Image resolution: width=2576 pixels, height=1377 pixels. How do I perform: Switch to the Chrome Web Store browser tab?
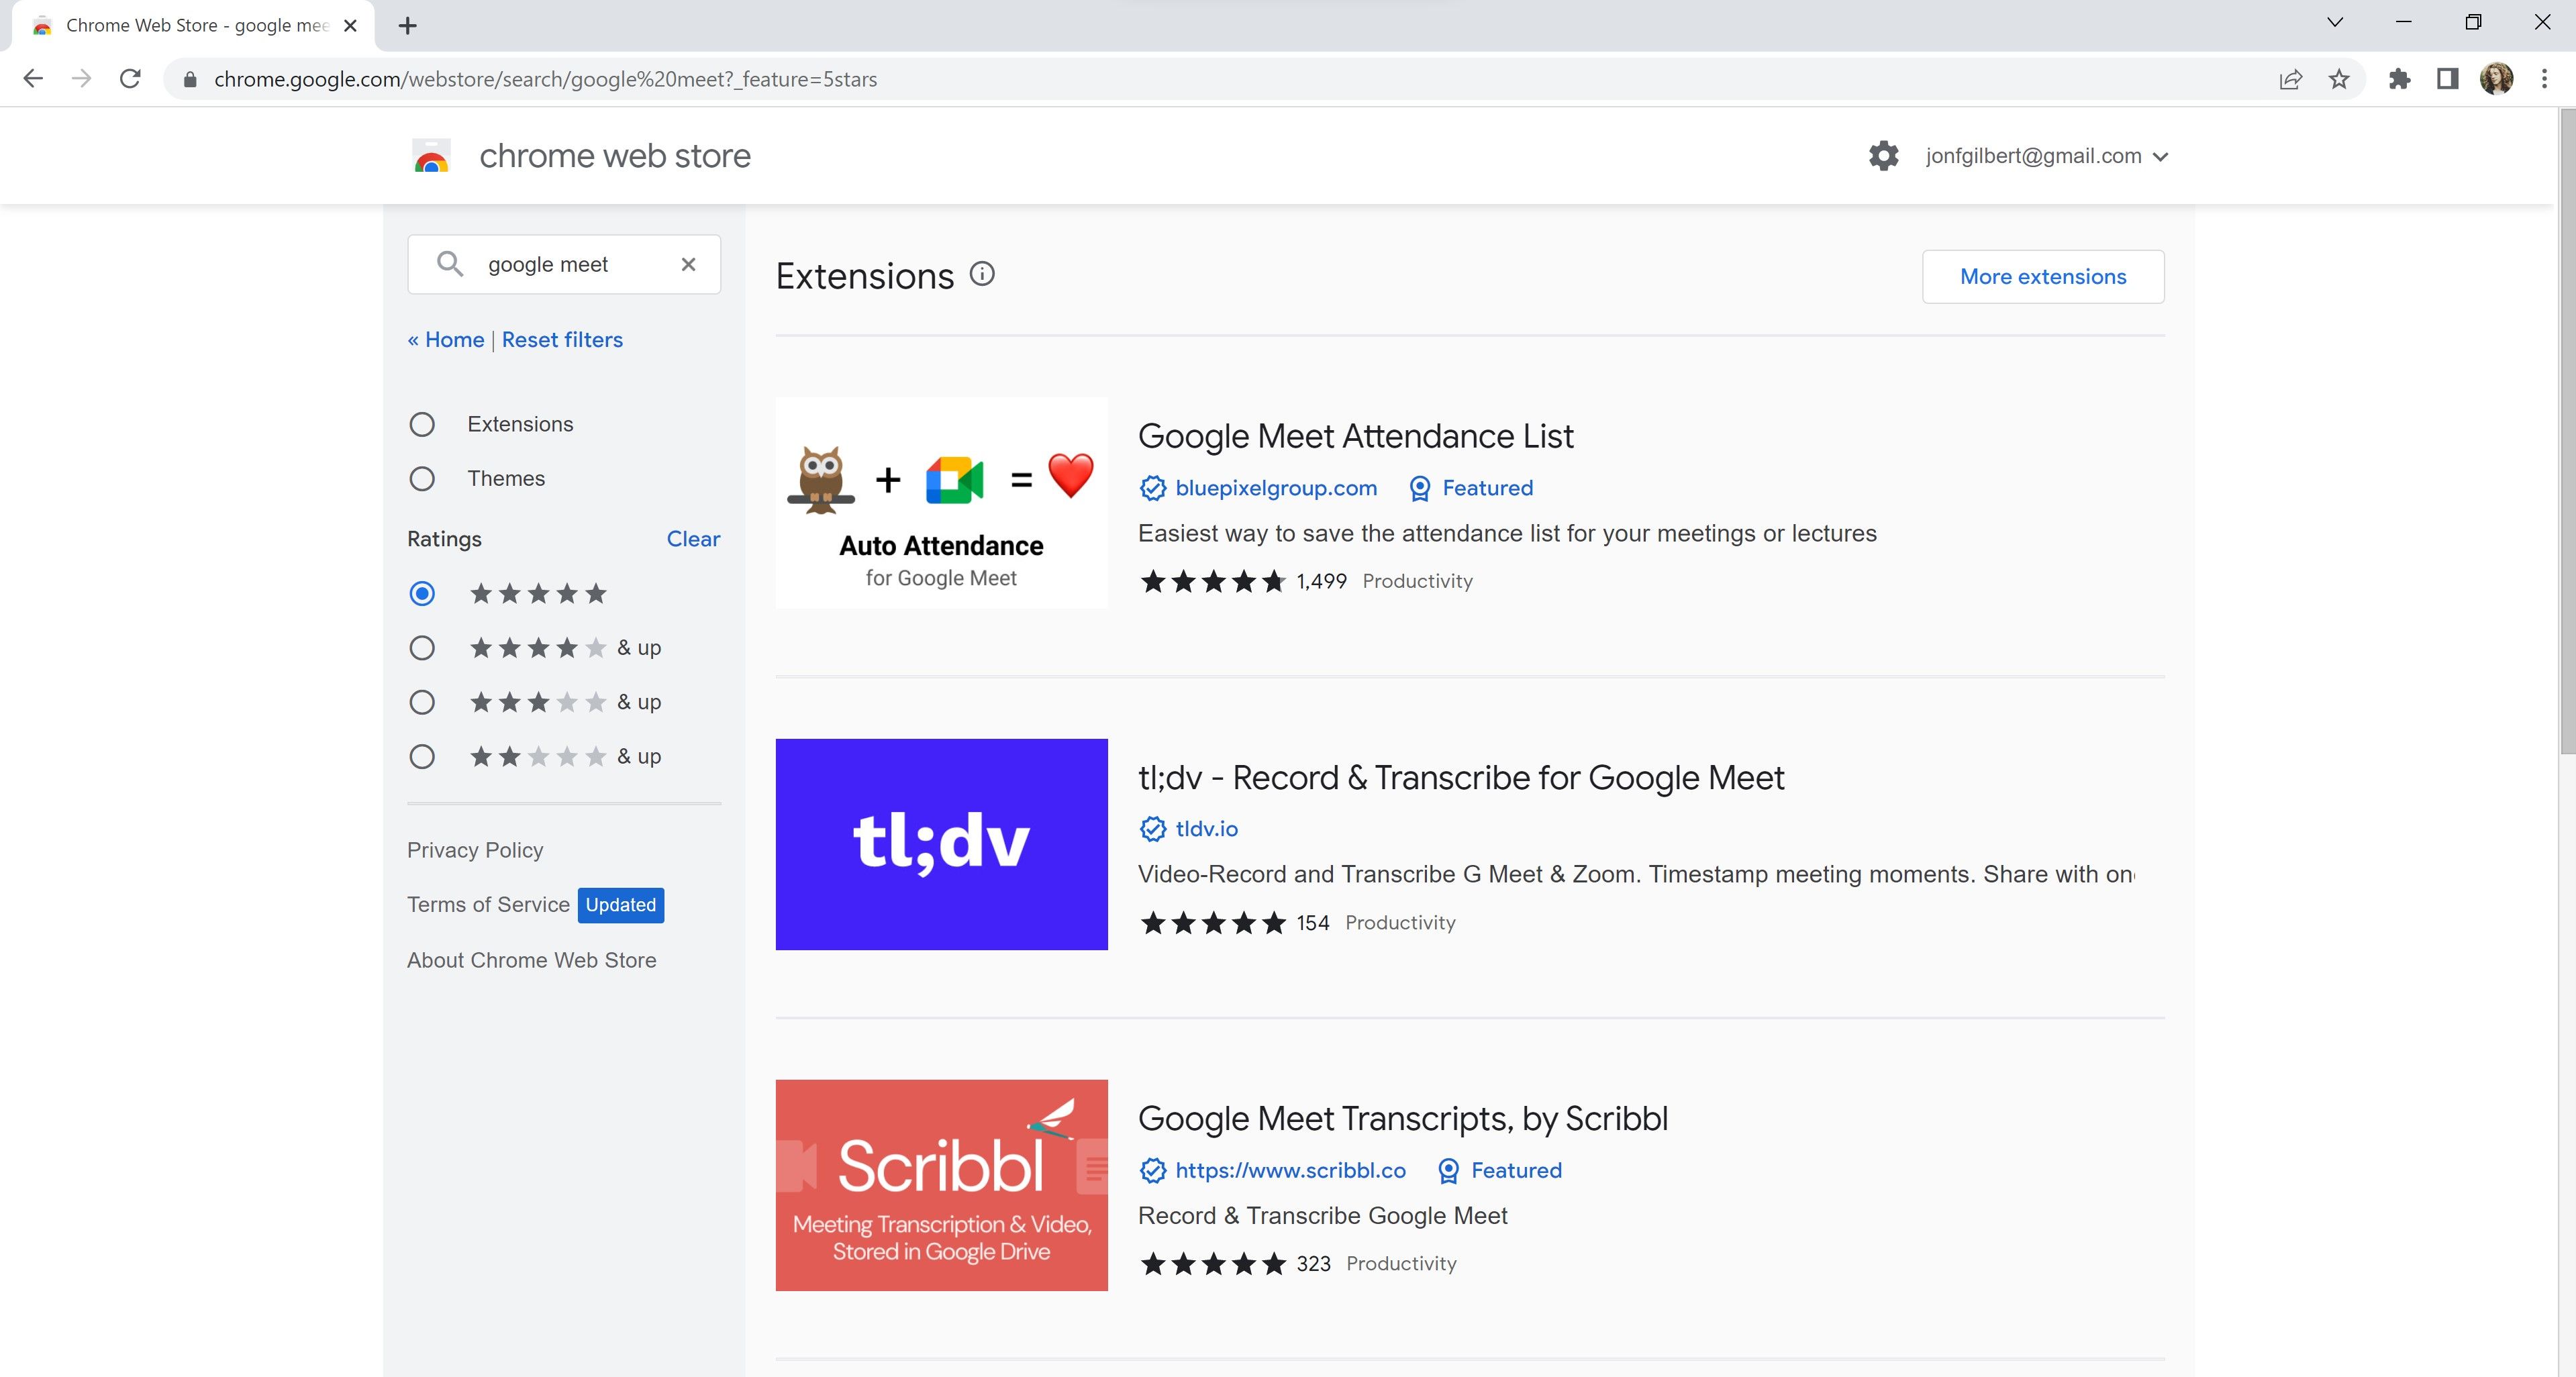[190, 26]
